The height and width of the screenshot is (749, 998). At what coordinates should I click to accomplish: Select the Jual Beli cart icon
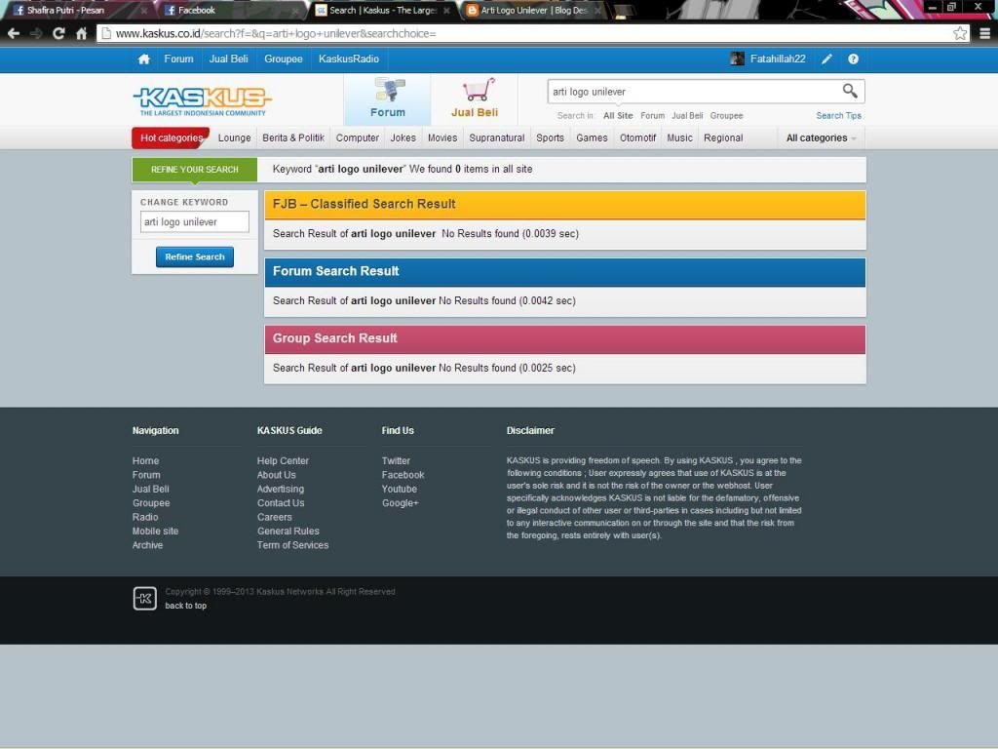(478, 90)
